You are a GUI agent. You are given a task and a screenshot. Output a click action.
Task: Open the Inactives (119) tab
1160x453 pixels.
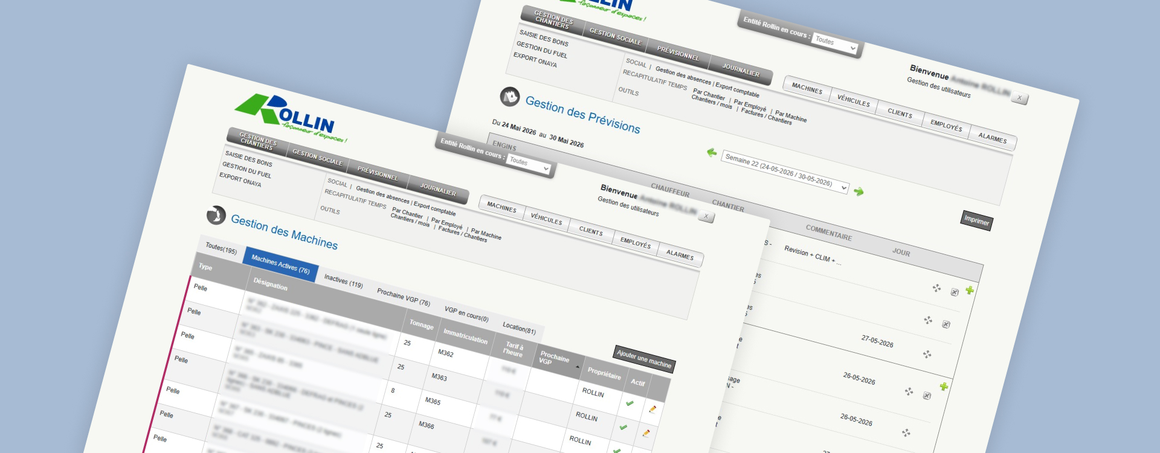click(x=343, y=281)
